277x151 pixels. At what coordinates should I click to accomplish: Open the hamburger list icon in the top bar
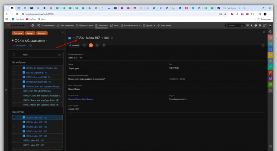pos(247,26)
